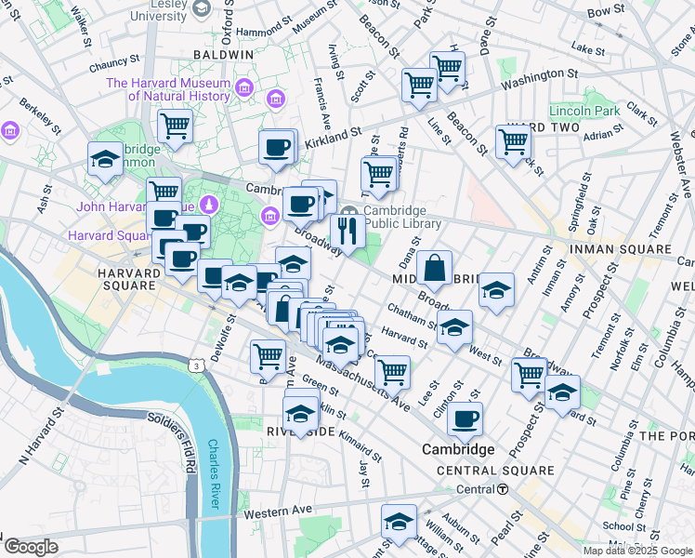Screen dimensions: 695x558
Task: Open the Google logo link
Action: coord(32,547)
